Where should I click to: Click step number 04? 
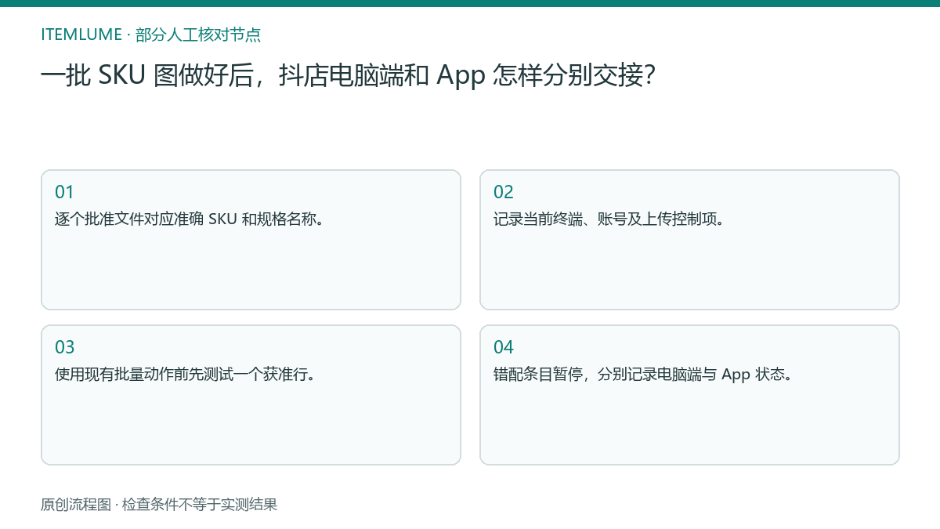[x=504, y=347]
